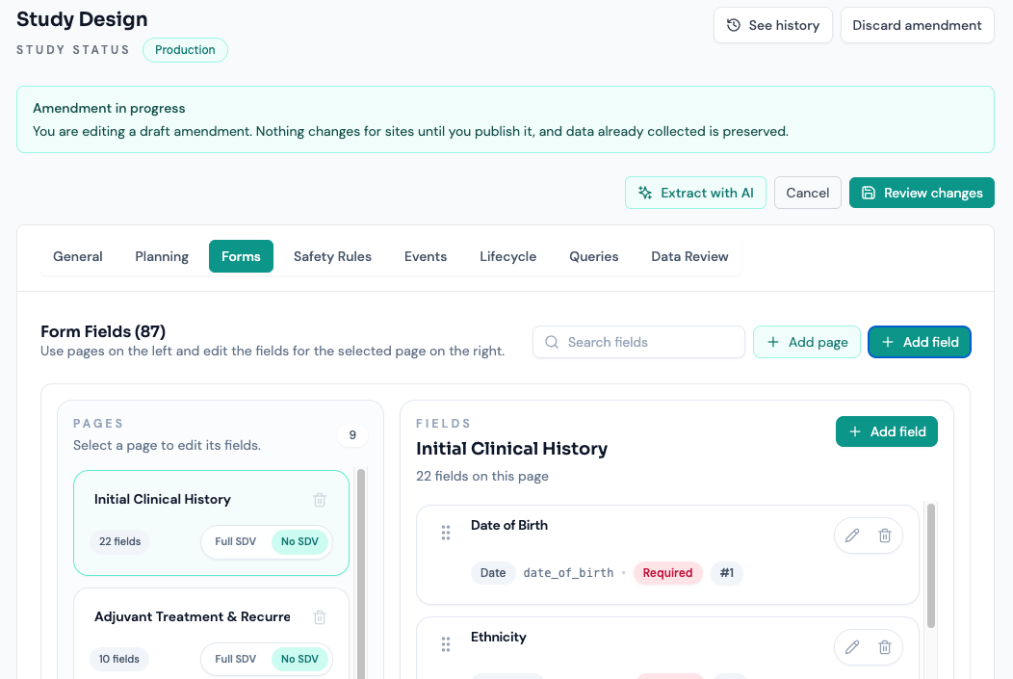1013x679 pixels.
Task: Click the Form Fields (87) heading
Action: coord(103,331)
